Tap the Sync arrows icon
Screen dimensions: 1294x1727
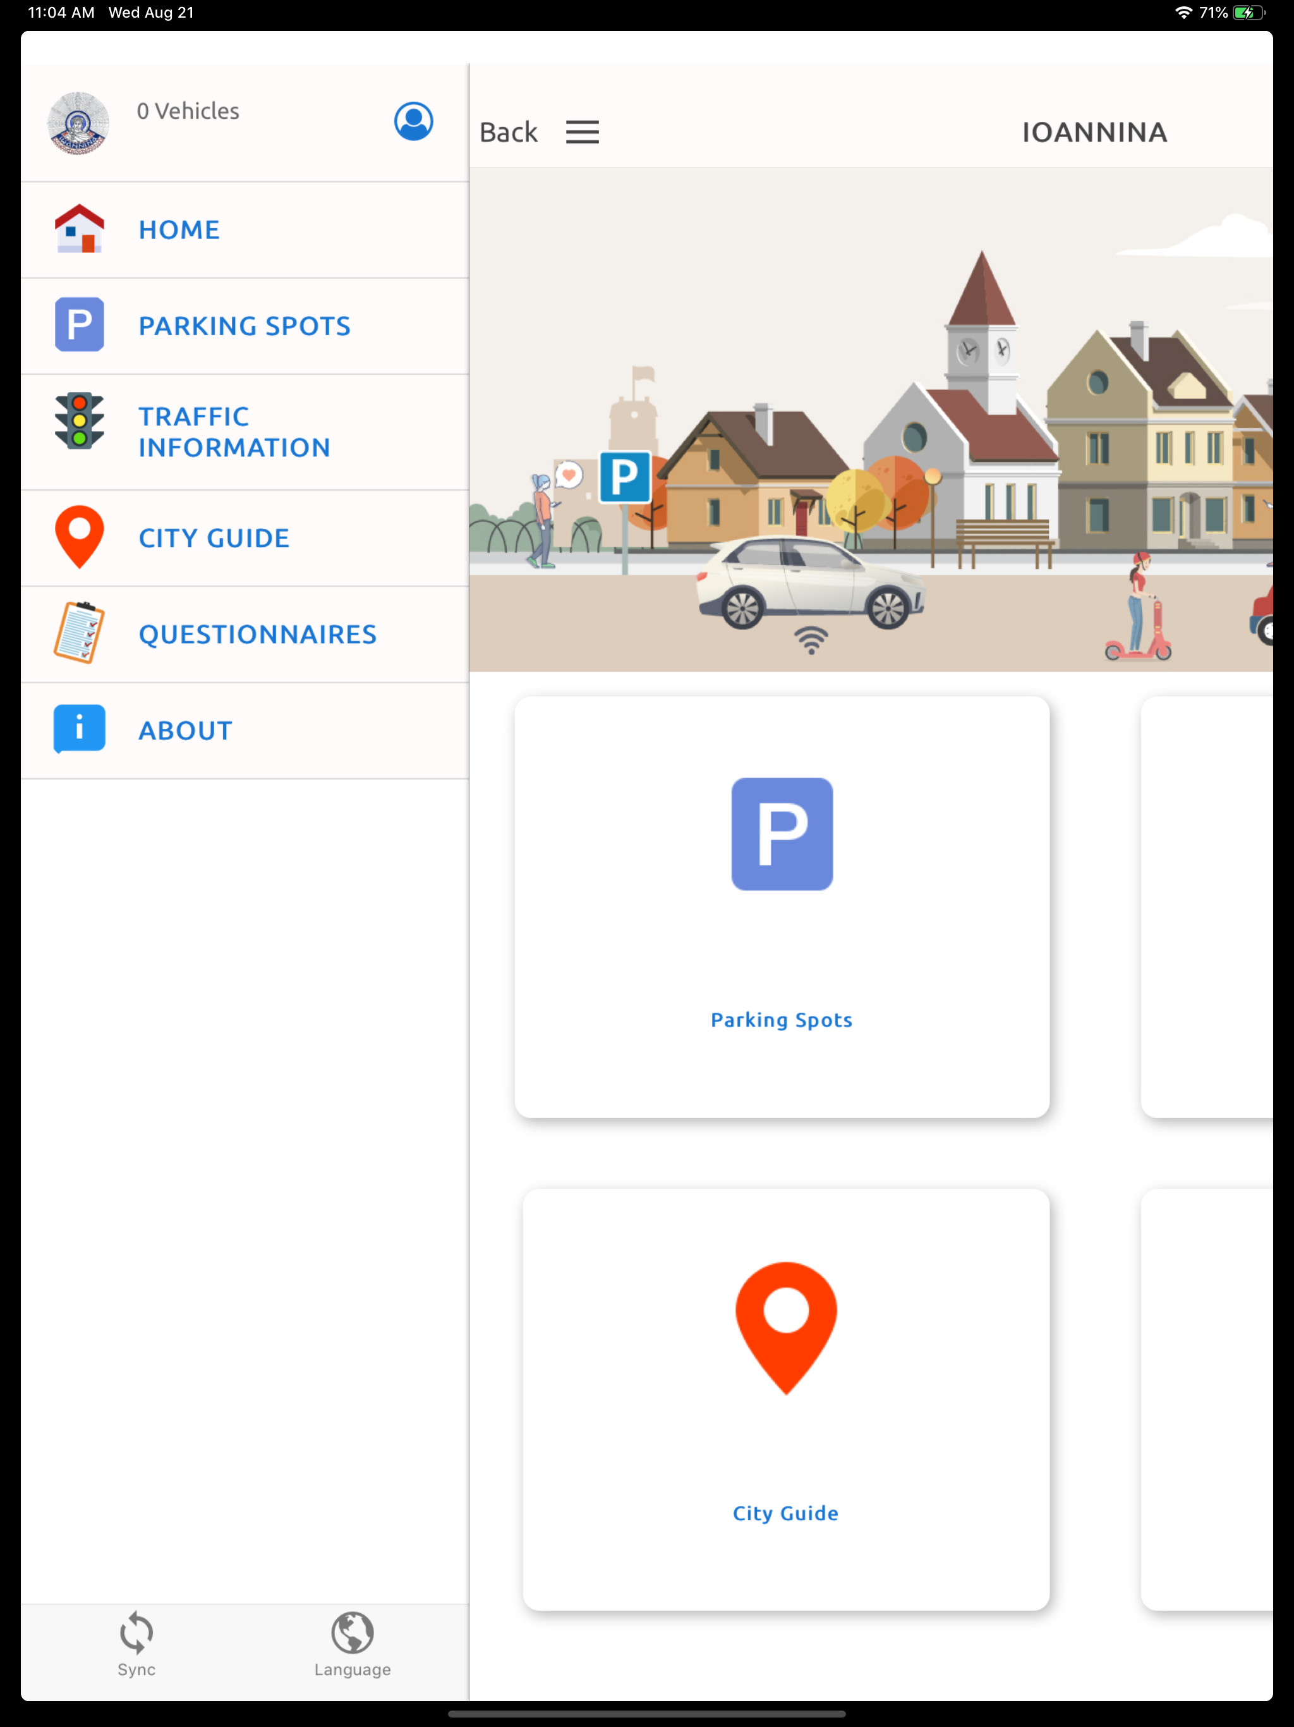tap(136, 1633)
